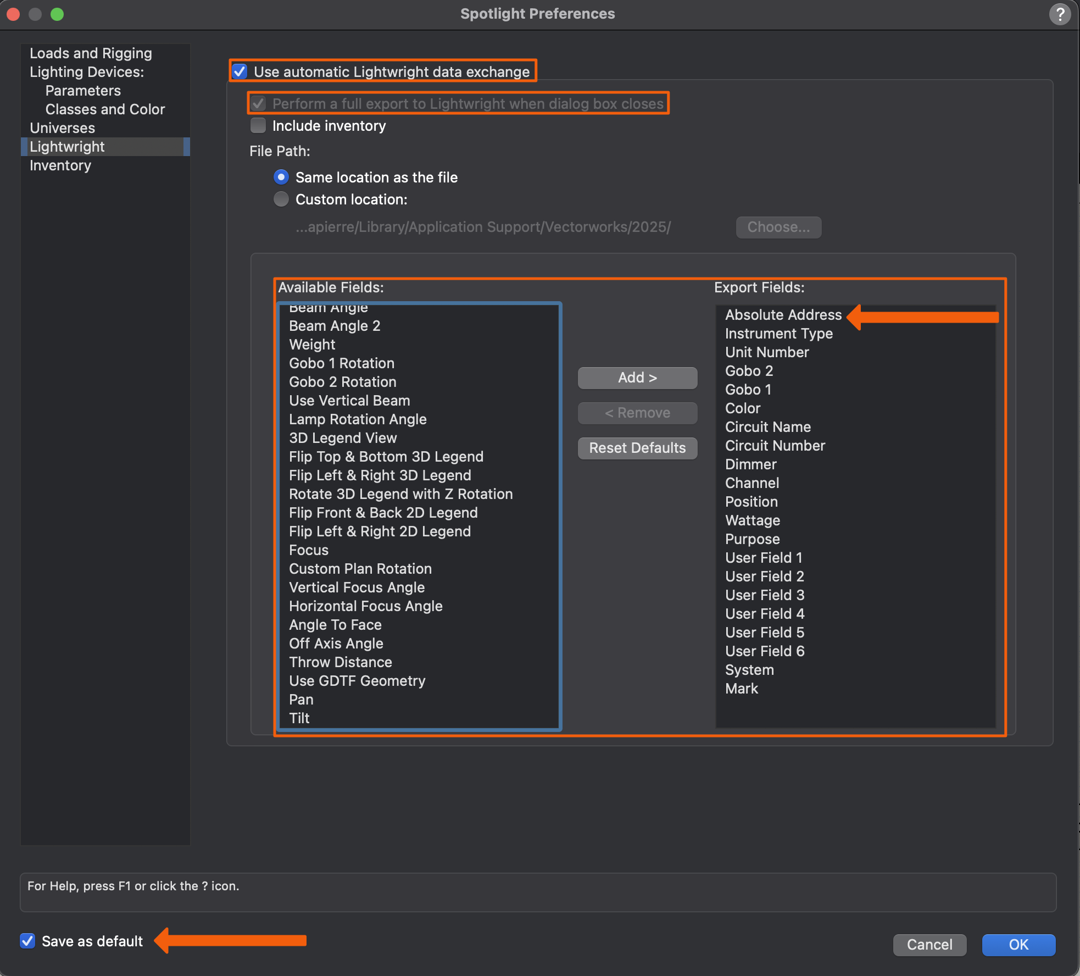Toggle Save as default checkbox
Image resolution: width=1080 pixels, height=976 pixels.
pyautogui.click(x=27, y=941)
